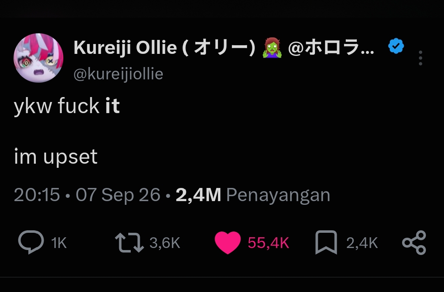Open the share icon
Image resolution: width=444 pixels, height=292 pixels.
click(414, 243)
